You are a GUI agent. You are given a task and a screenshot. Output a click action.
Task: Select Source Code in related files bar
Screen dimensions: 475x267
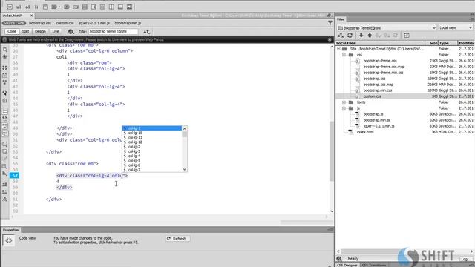[13, 23]
